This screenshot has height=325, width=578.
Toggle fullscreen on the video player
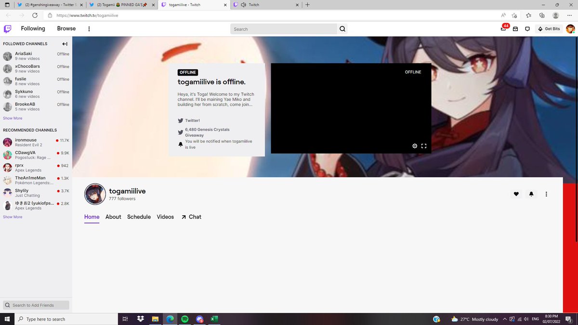(424, 146)
